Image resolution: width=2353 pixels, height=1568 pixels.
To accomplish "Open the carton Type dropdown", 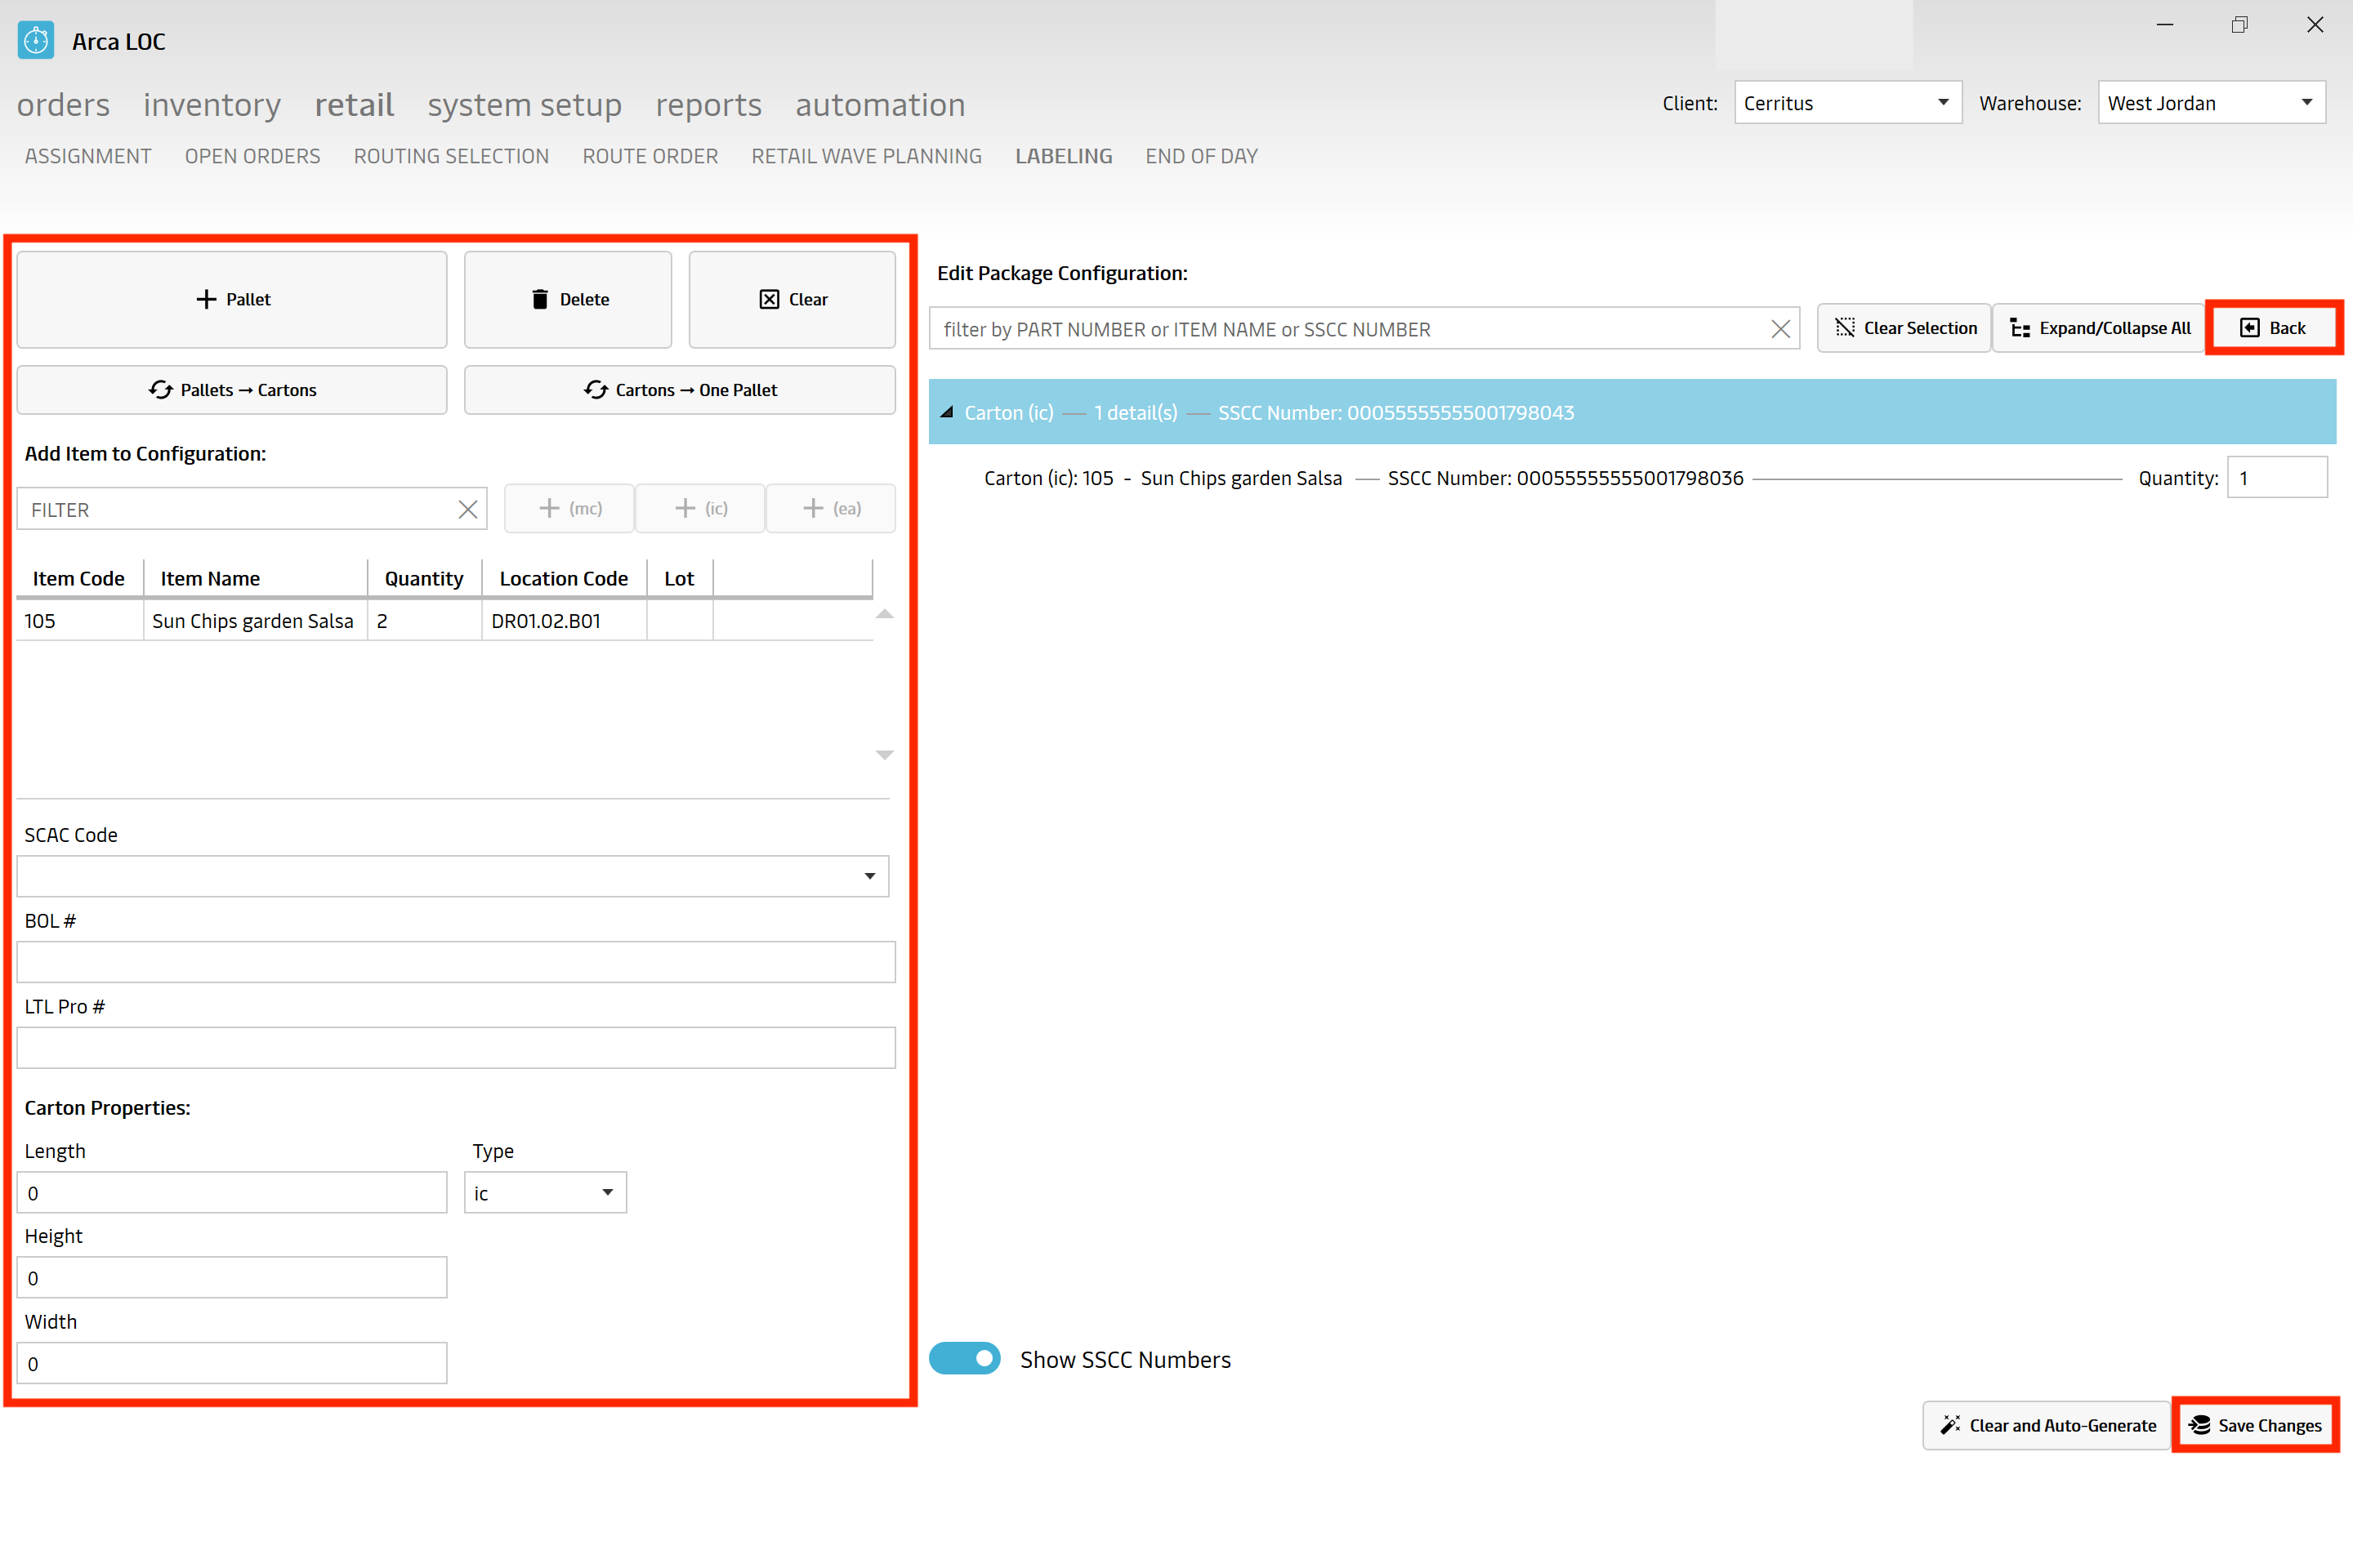I will (545, 1193).
